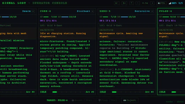The image size is (185, 104).
Task: Click ZERO-5 energy bar
Action: (124, 17)
